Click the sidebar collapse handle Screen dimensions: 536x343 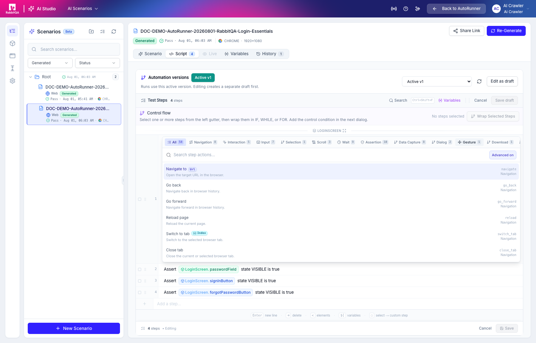(x=123, y=180)
